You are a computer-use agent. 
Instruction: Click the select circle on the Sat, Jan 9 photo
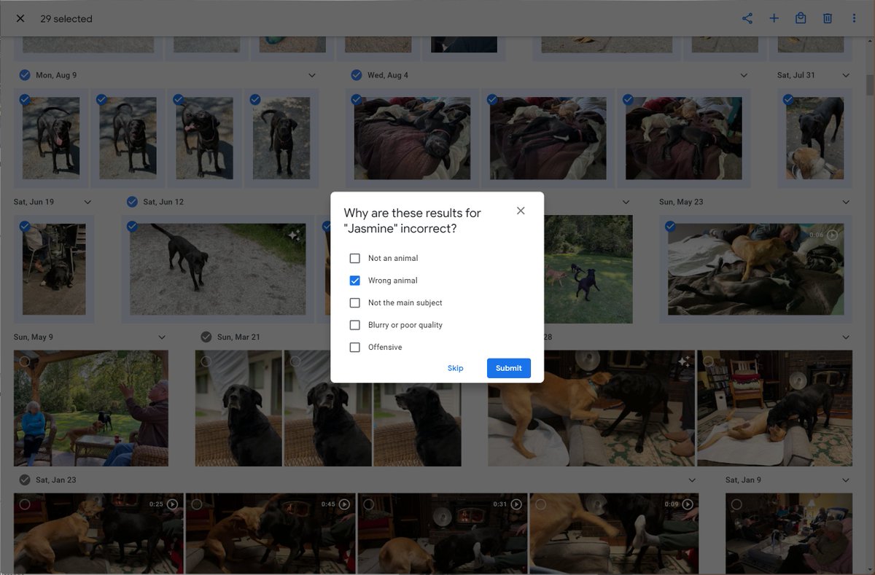[736, 504]
